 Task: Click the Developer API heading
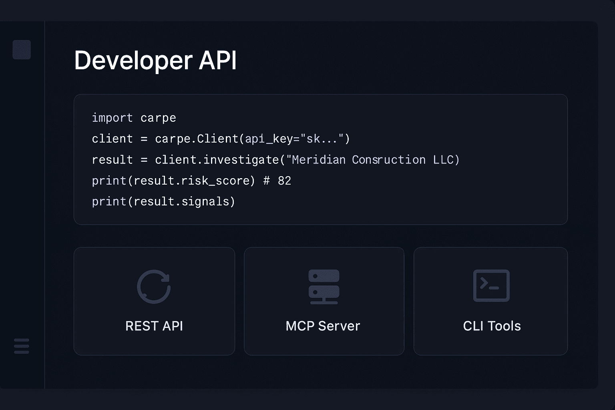pyautogui.click(x=155, y=60)
